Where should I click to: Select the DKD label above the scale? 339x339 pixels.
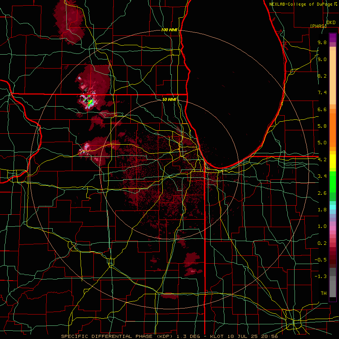tap(331, 23)
